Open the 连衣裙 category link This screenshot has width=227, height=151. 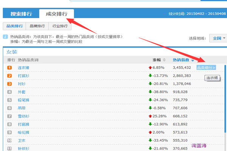[x=23, y=68]
